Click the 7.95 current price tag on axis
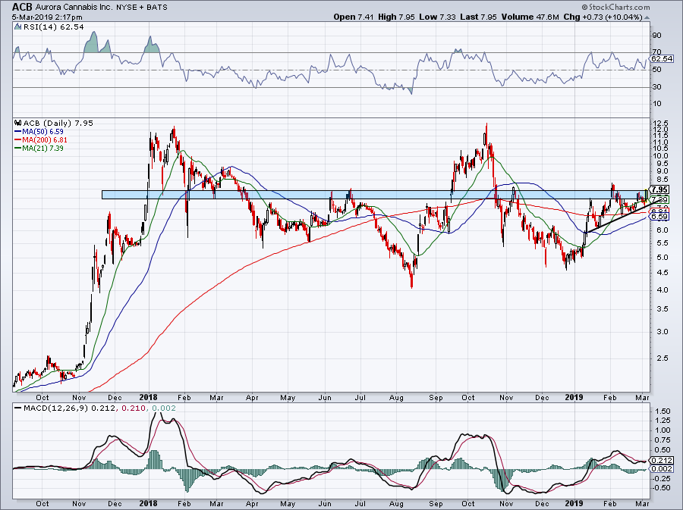 660,189
